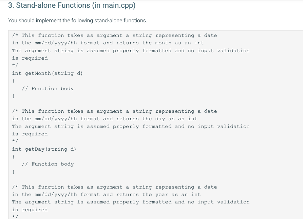Click first comment's opening '/* This function' line
This screenshot has height=219, width=303.
114,36
